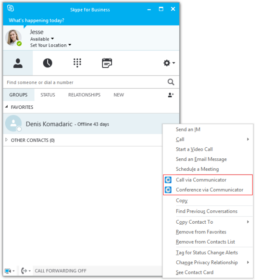Switch to the Status tab
This screenshot has width=256, height=280.
[48, 95]
